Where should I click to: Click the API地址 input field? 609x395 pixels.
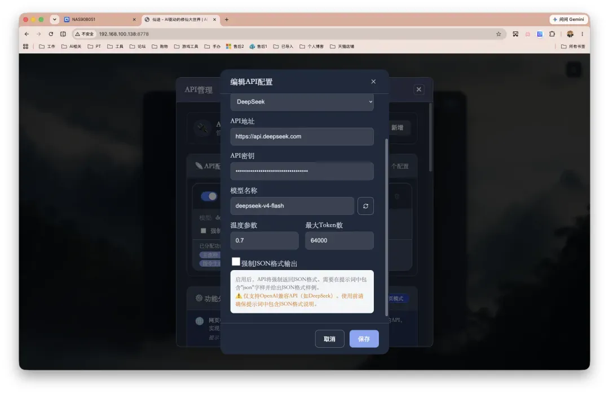click(302, 136)
